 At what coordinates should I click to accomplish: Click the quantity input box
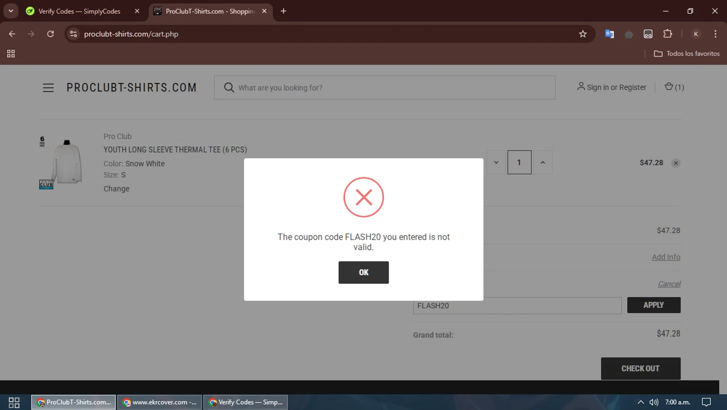click(x=520, y=163)
